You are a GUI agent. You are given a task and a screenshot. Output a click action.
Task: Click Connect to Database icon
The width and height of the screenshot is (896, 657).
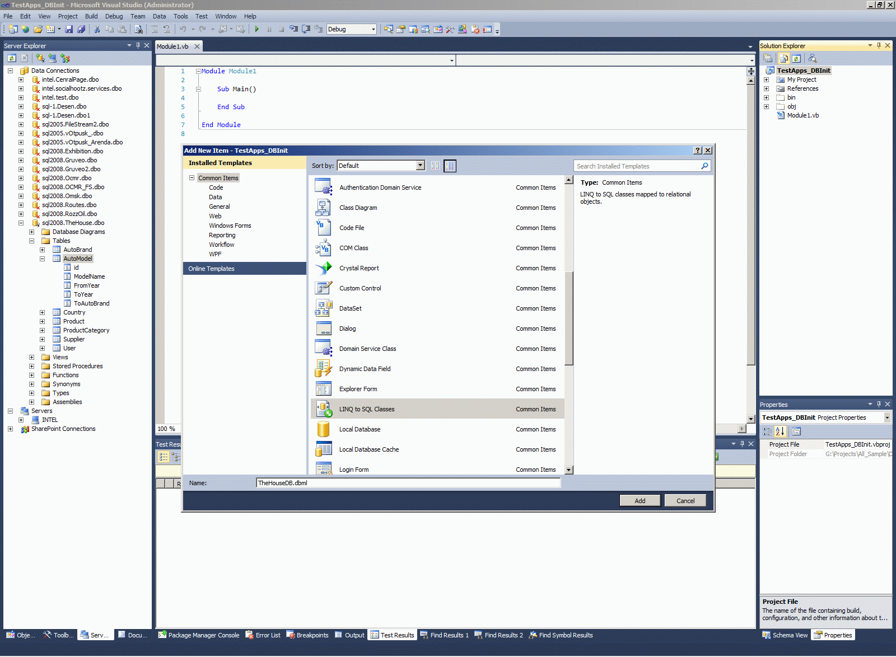(40, 58)
